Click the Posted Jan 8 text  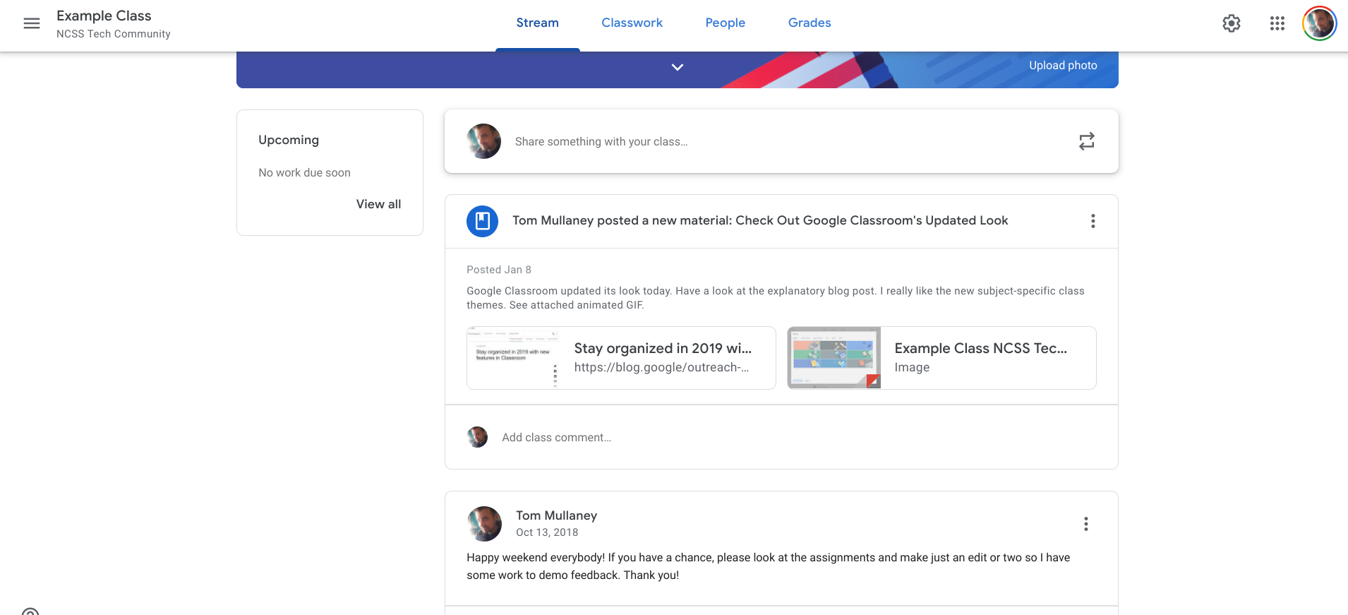point(499,270)
